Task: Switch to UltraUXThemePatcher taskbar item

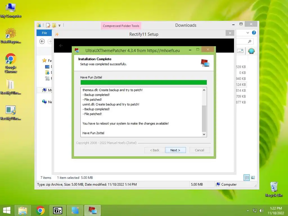Action: pos(93,210)
